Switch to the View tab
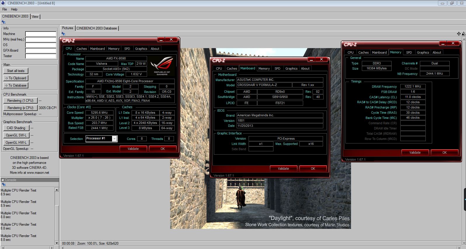This screenshot has height=249, width=466. (35, 17)
